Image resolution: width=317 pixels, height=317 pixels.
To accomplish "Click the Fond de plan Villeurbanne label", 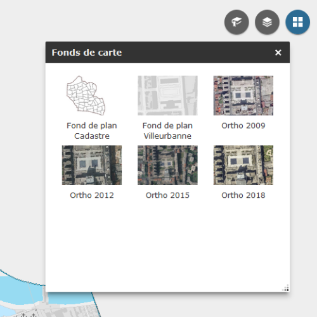I will (167, 131).
